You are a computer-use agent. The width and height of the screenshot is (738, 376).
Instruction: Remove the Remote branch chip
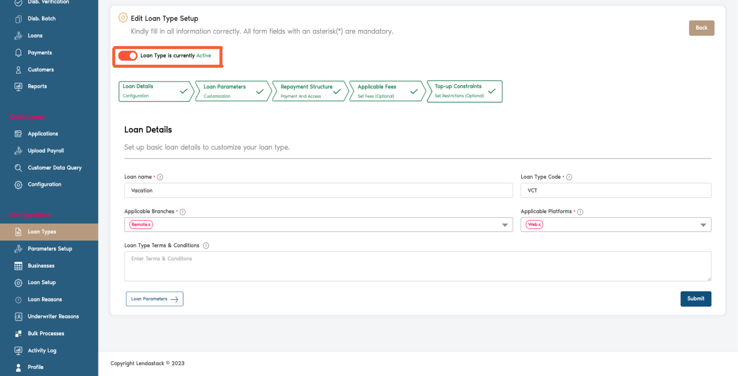[147, 224]
